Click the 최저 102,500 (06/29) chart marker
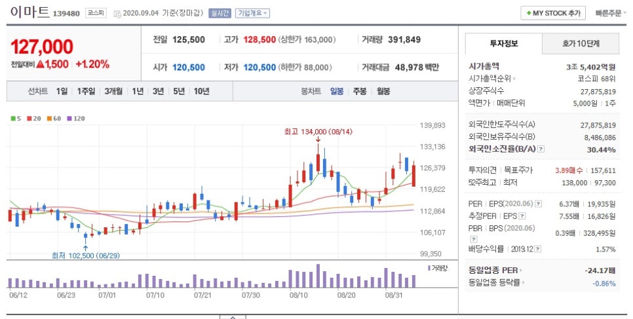Screen dimensions: 633x319 pos(86,255)
